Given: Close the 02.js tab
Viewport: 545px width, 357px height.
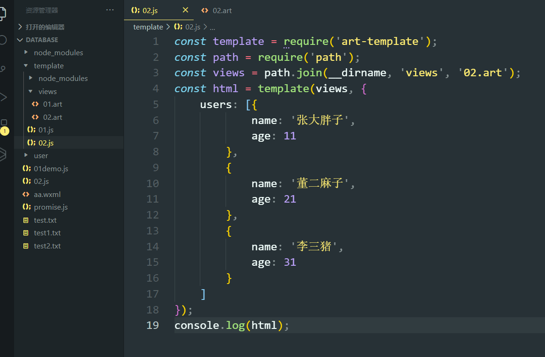Looking at the screenshot, I should pyautogui.click(x=185, y=9).
